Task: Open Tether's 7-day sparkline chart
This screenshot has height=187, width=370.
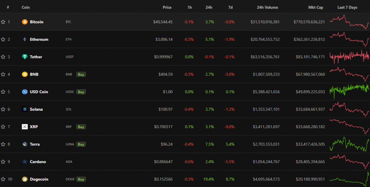Action: click(x=349, y=57)
